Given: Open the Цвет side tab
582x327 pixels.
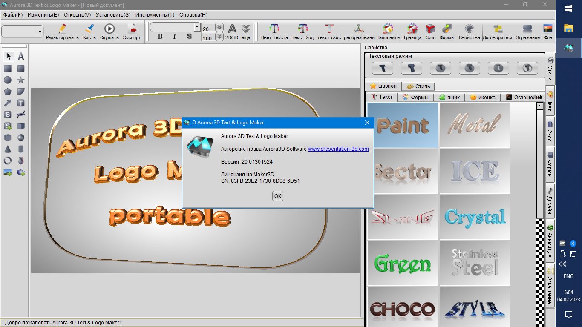Looking at the screenshot, I should [550, 101].
